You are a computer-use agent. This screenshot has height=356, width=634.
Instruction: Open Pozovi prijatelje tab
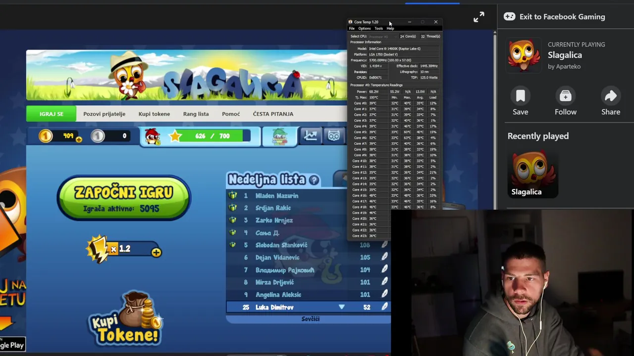[104, 114]
